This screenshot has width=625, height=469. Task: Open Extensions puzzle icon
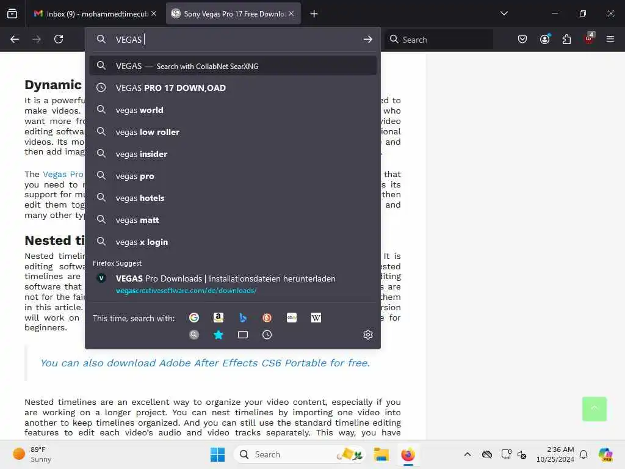[x=566, y=39]
